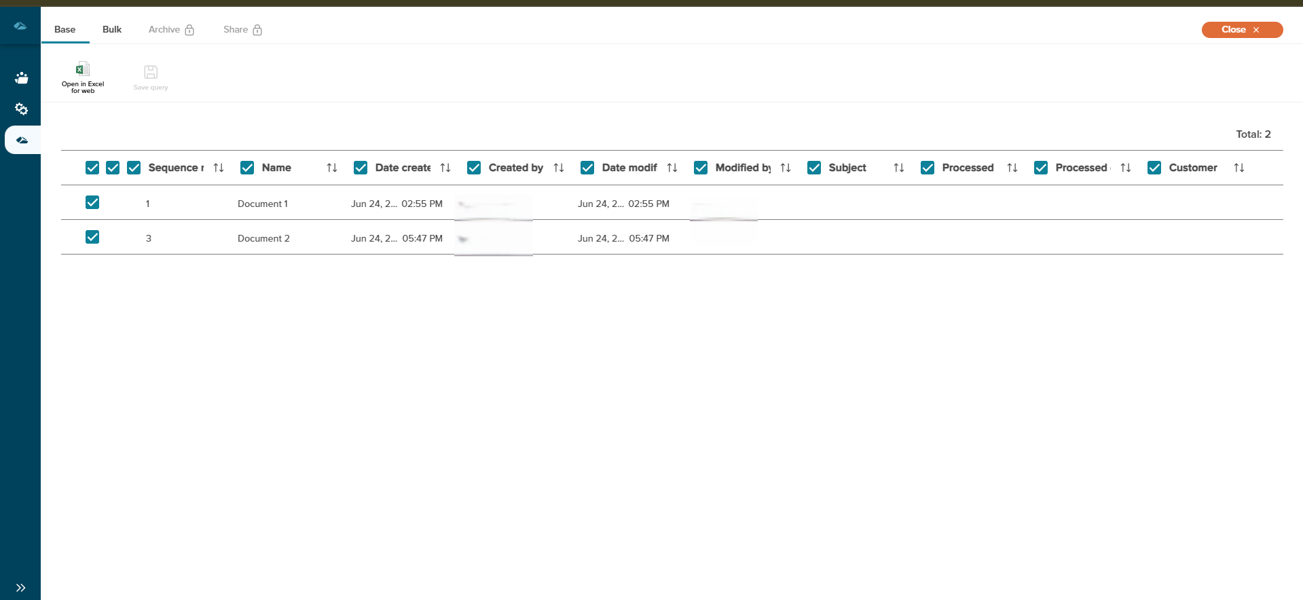Switch to the Base tab
Image resolution: width=1303 pixels, height=600 pixels.
coord(65,29)
